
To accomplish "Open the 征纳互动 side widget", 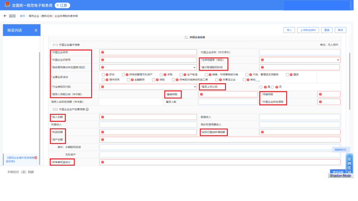I will [x=349, y=164].
